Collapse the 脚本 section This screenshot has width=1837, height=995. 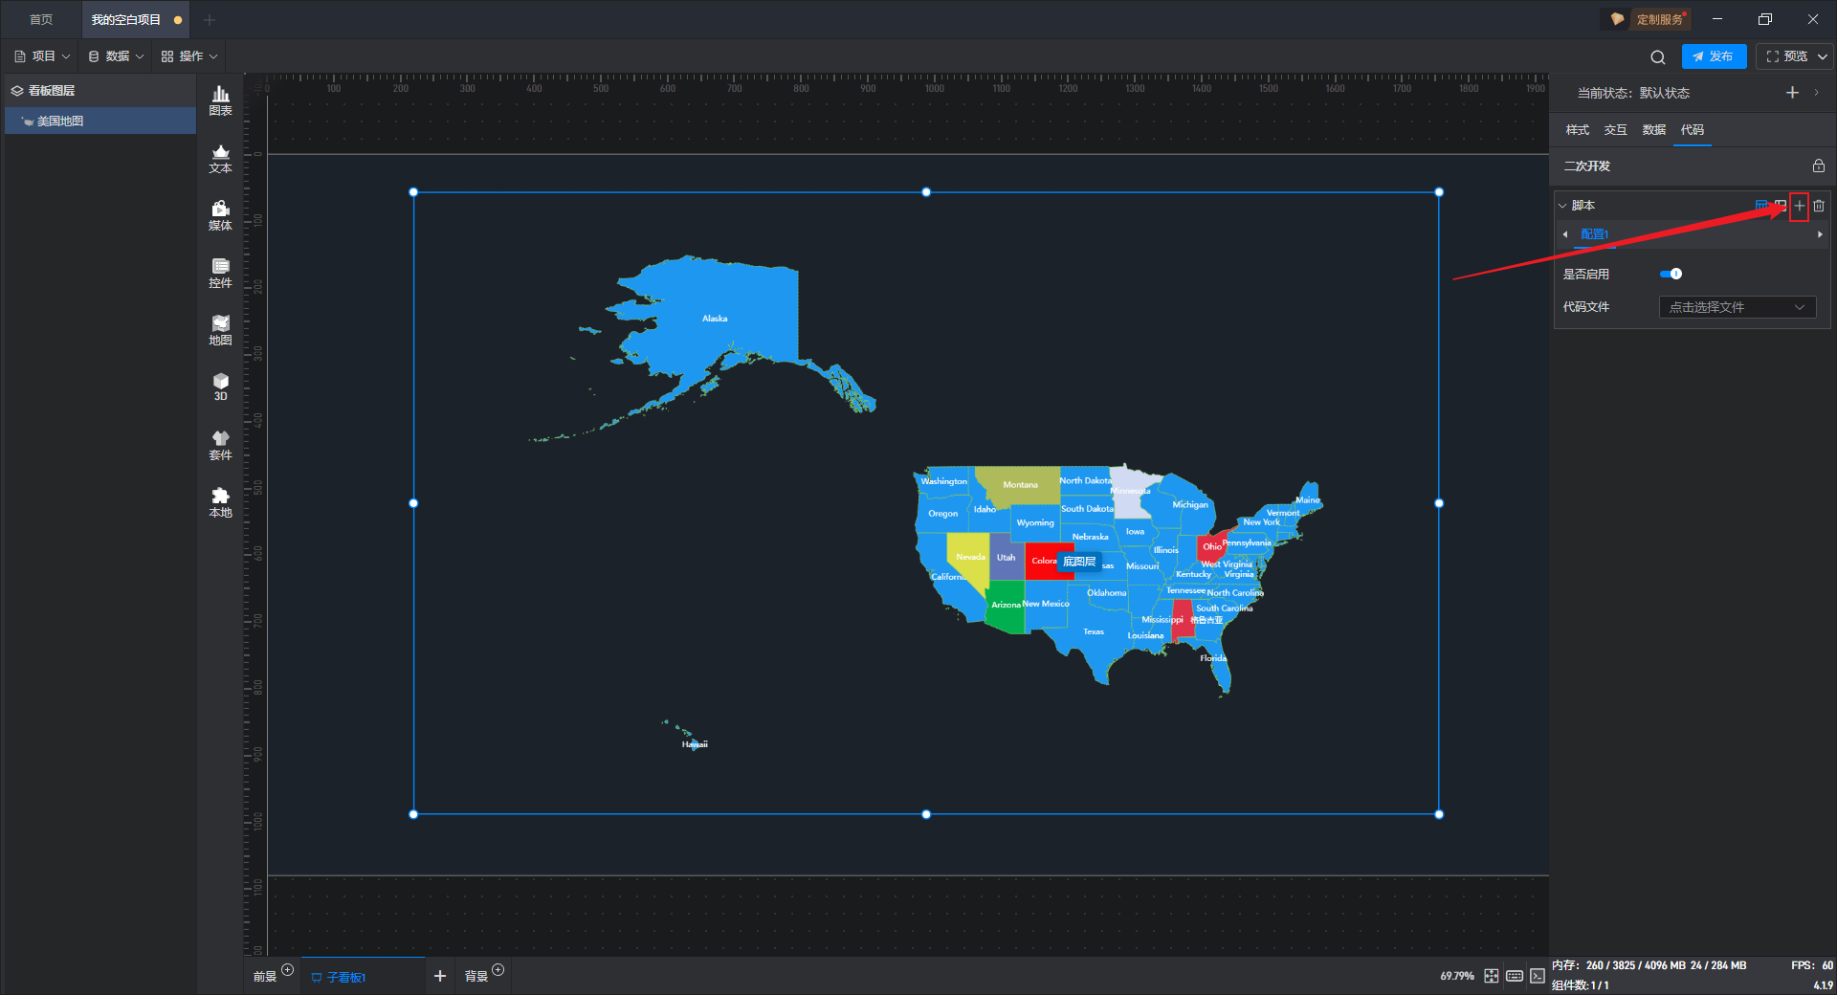(1563, 206)
